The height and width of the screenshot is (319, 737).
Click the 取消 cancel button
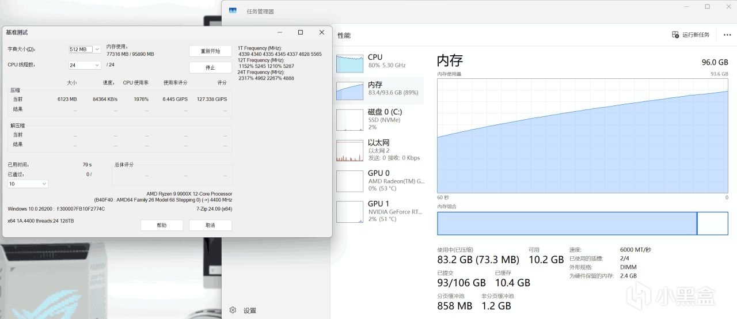click(x=210, y=225)
